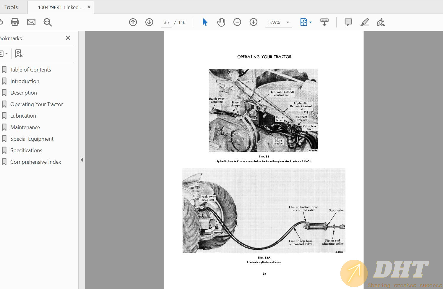The height and width of the screenshot is (289, 443).
Task: Click the OPERATING YOUR TRACTOR page heading
Action: [264, 57]
